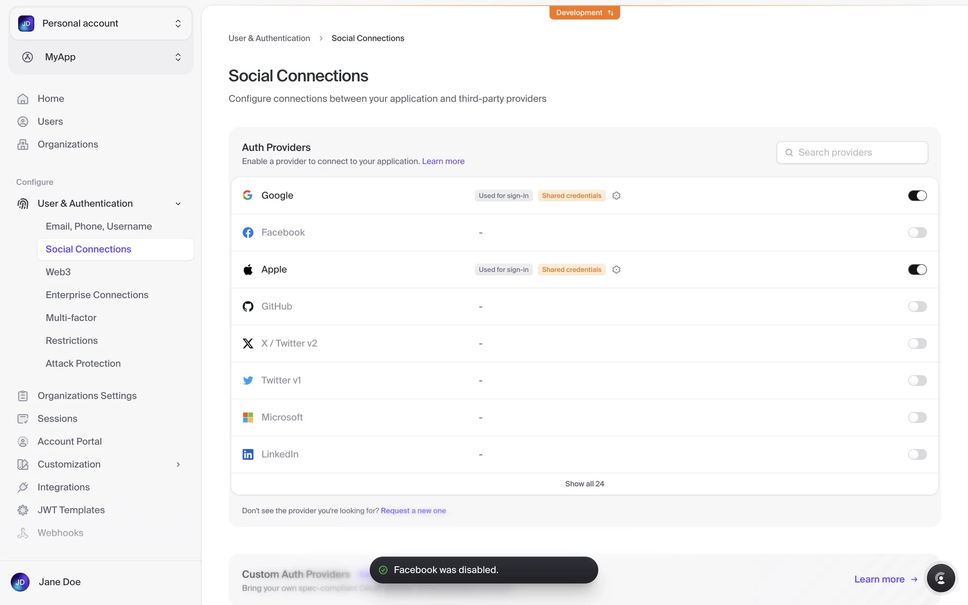Open Apple provider settings gear
Screen dimensions: 968x605
(x=616, y=270)
